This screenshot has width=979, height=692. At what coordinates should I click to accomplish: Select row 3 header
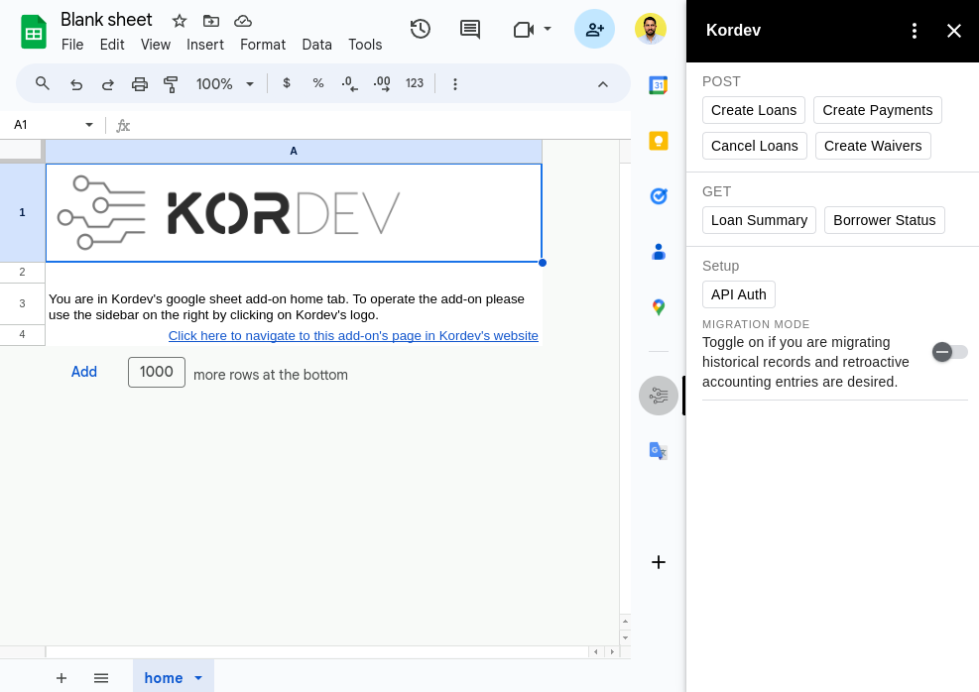tap(23, 304)
